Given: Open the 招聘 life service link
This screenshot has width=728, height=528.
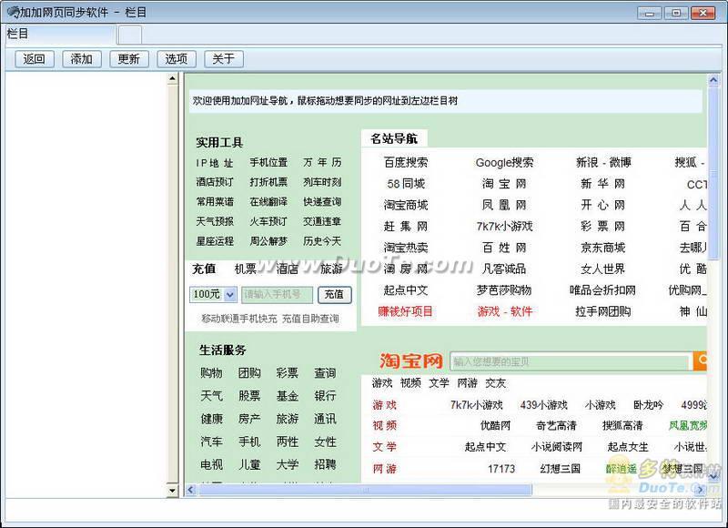Looking at the screenshot, I should coord(325,464).
